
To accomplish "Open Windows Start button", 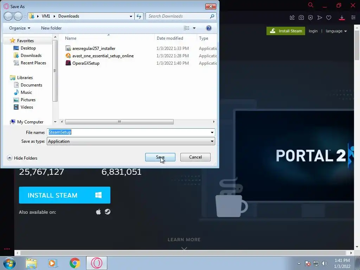I will (x=9, y=263).
